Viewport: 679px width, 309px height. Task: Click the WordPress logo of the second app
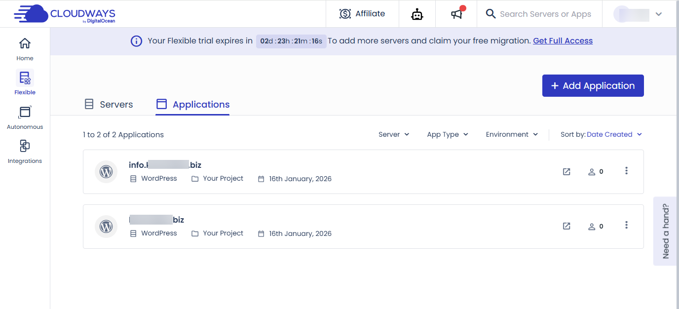click(x=106, y=227)
